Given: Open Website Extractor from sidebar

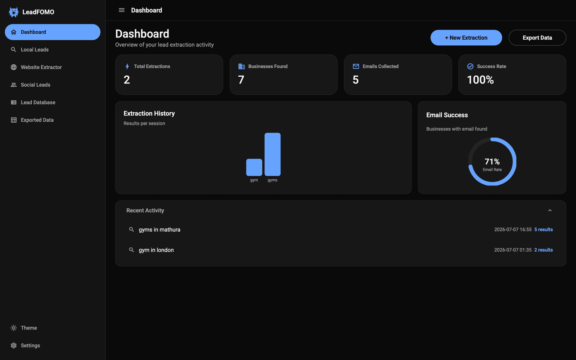Looking at the screenshot, I should [x=53, y=67].
